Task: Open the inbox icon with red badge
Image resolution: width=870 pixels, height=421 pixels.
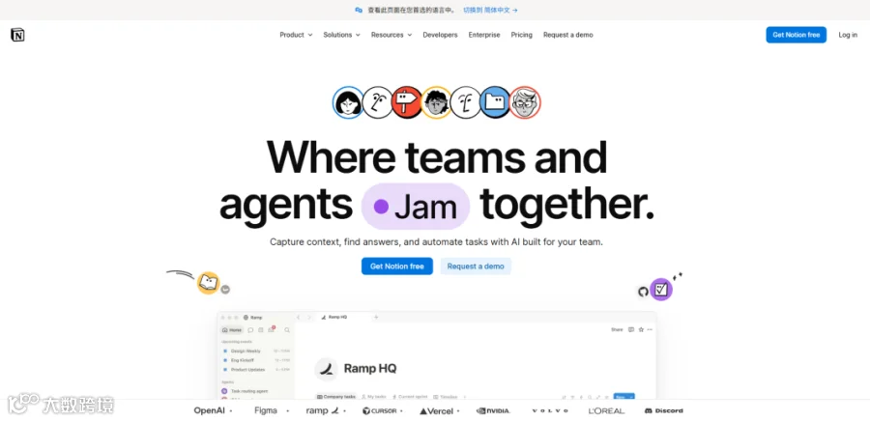Action: point(272,329)
